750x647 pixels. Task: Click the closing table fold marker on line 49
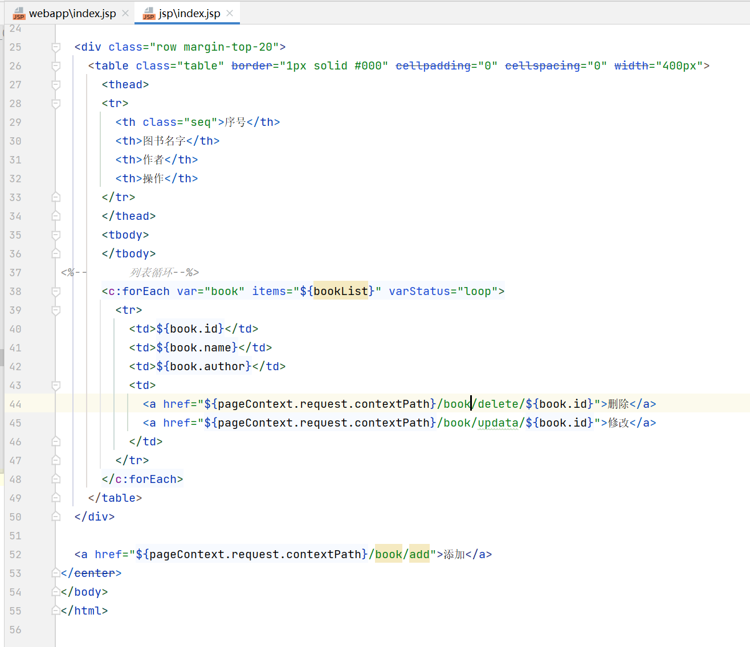point(56,498)
